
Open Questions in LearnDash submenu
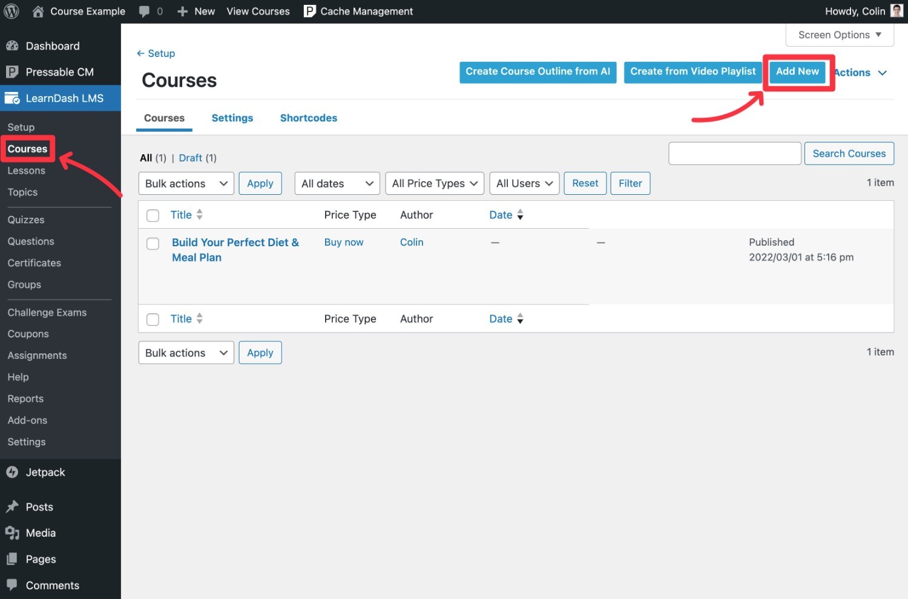coord(31,241)
